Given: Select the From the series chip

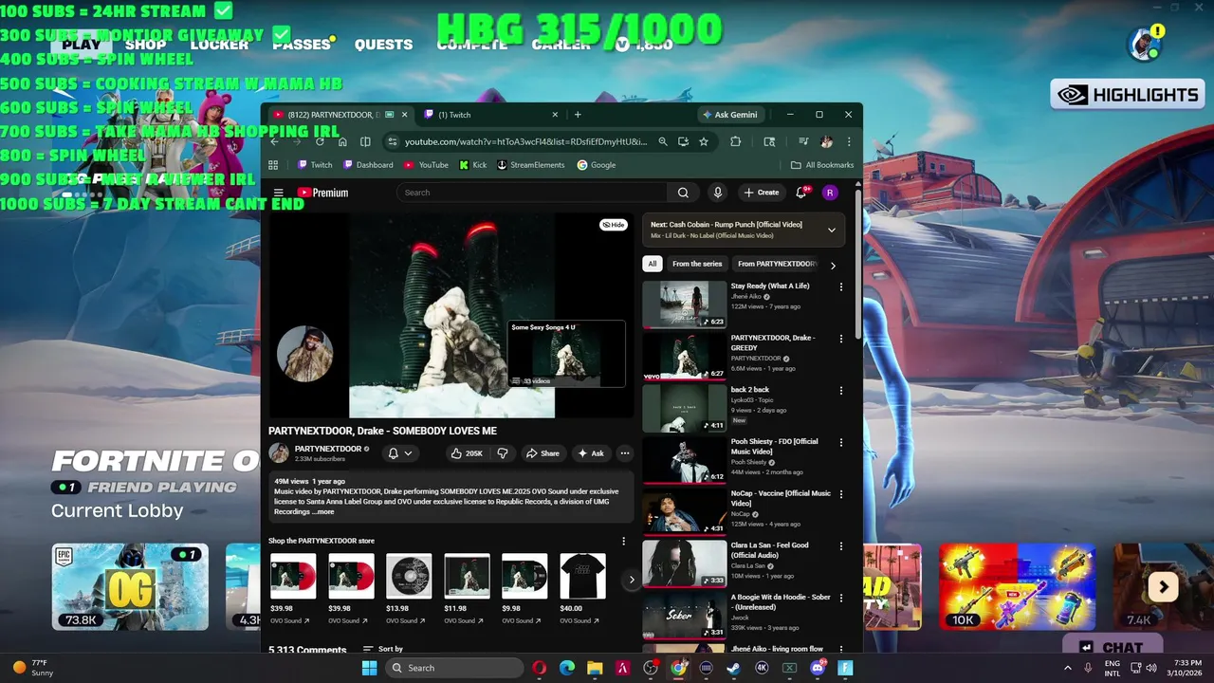Looking at the screenshot, I should (x=697, y=264).
